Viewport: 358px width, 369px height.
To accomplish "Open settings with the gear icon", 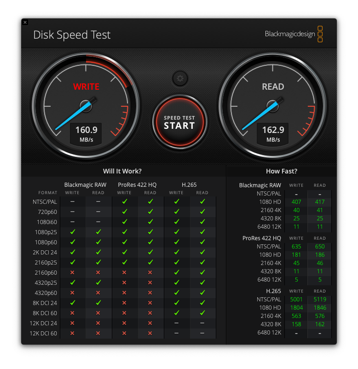I will pos(180,78).
